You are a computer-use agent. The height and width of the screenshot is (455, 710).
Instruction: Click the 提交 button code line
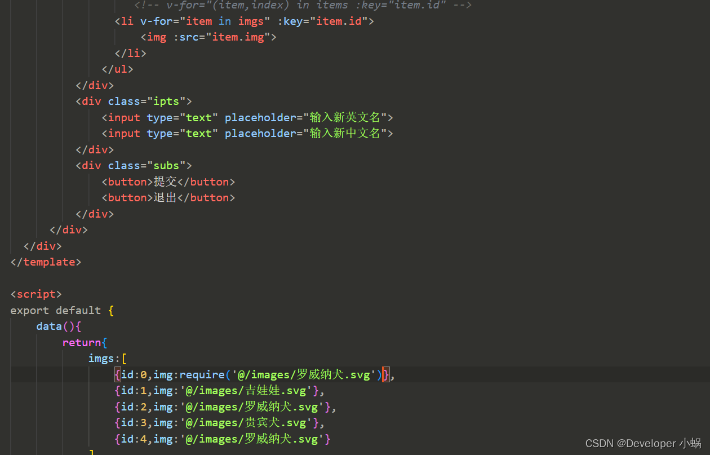pos(168,182)
